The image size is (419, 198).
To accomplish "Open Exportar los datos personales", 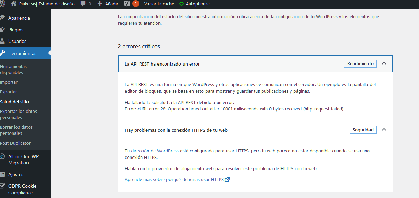I will click(x=19, y=114).
